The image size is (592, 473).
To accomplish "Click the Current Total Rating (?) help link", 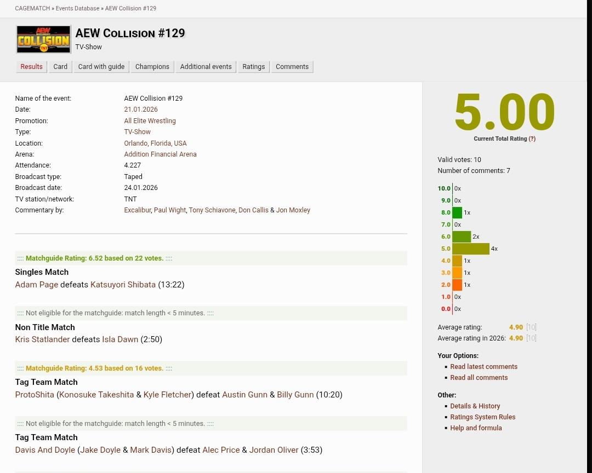I will (532, 139).
